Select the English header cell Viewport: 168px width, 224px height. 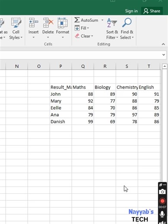[149, 87]
